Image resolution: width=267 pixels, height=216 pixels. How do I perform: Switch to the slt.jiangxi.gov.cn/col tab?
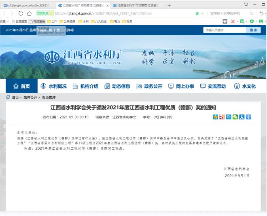[x=28, y=5]
